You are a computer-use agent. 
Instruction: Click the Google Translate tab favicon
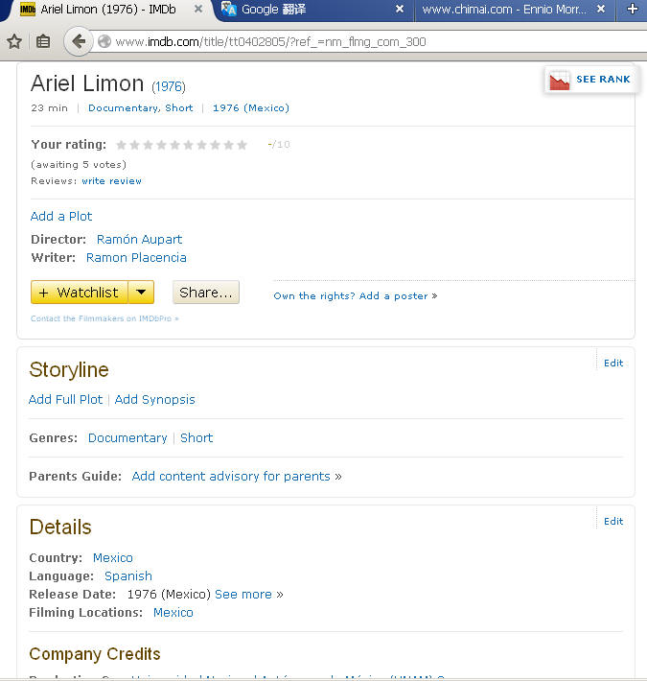(229, 9)
